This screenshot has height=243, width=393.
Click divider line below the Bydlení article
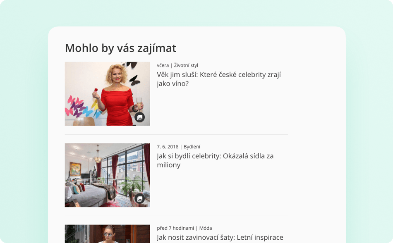coord(176,216)
